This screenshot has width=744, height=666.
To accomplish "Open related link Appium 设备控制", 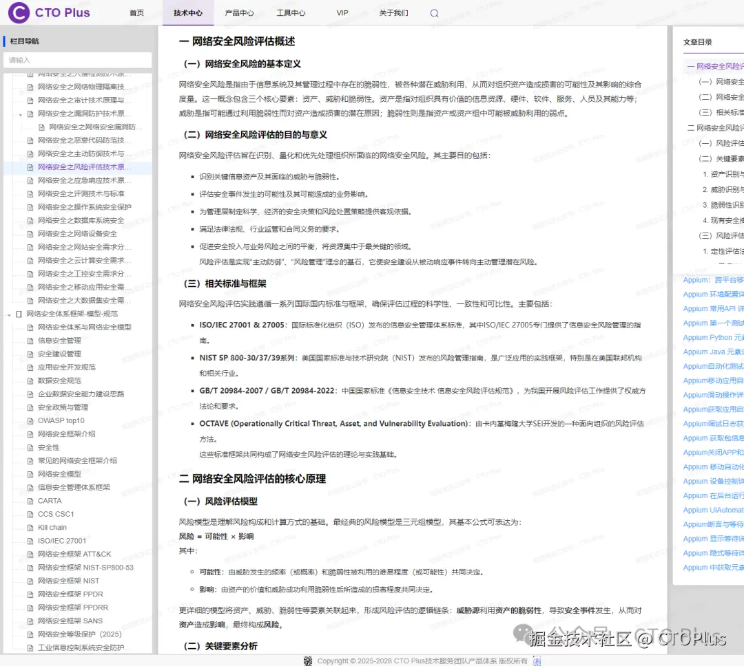I will (713, 481).
